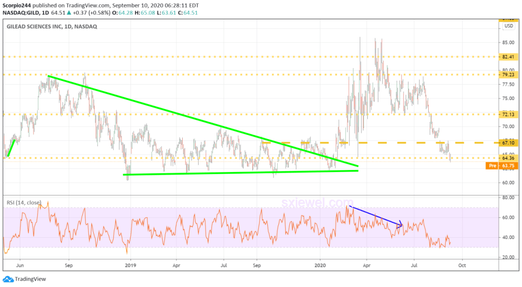
Task: Click the 77.50 price axis value
Action: pos(508,85)
